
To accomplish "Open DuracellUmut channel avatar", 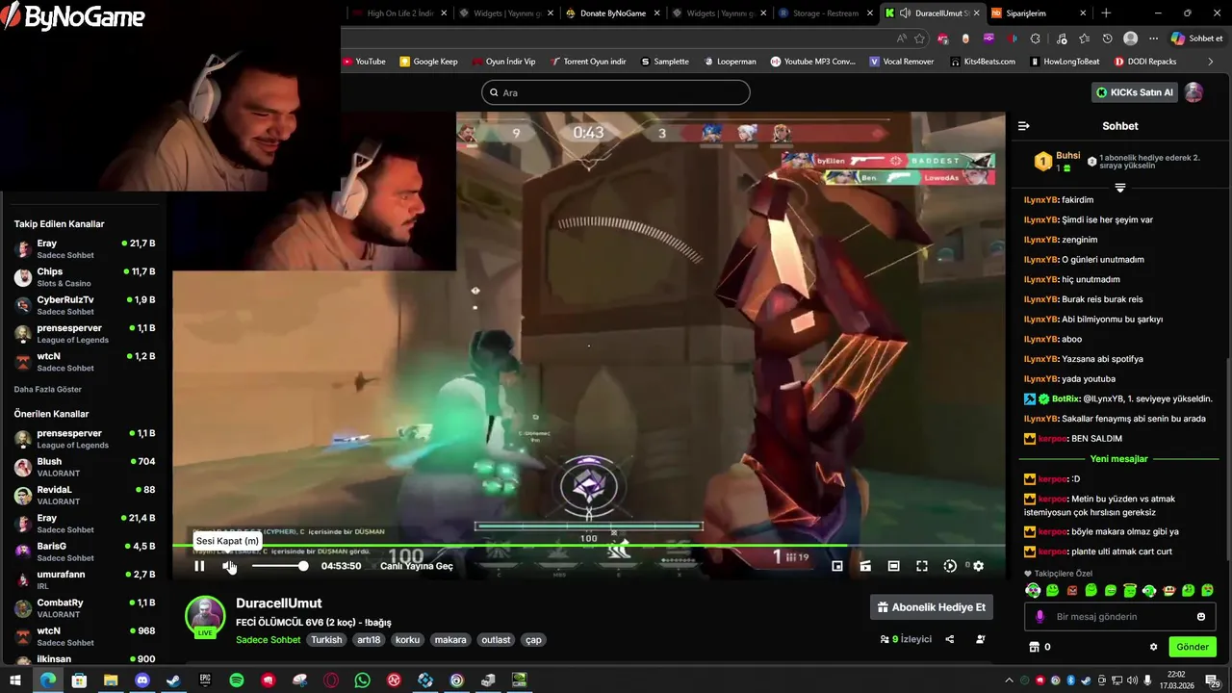I will tap(205, 616).
